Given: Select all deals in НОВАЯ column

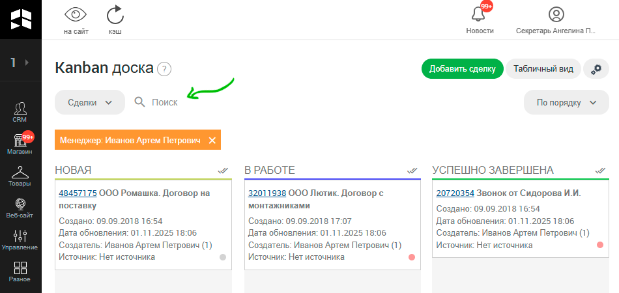Looking at the screenshot, I should click(223, 171).
